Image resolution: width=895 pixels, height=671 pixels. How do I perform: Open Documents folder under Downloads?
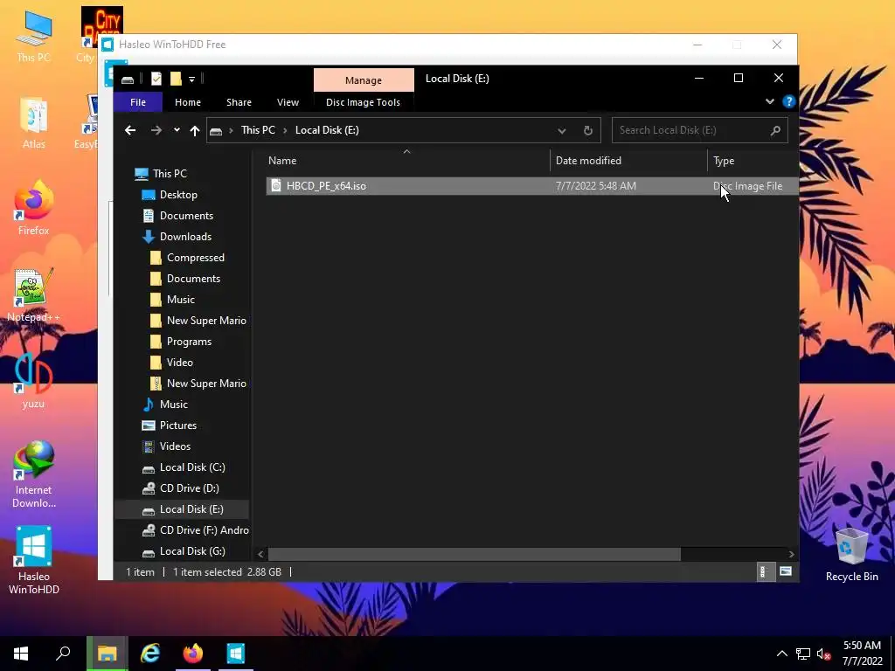(193, 279)
